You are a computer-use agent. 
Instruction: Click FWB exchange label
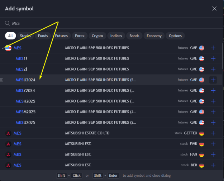pyautogui.click(x=194, y=144)
